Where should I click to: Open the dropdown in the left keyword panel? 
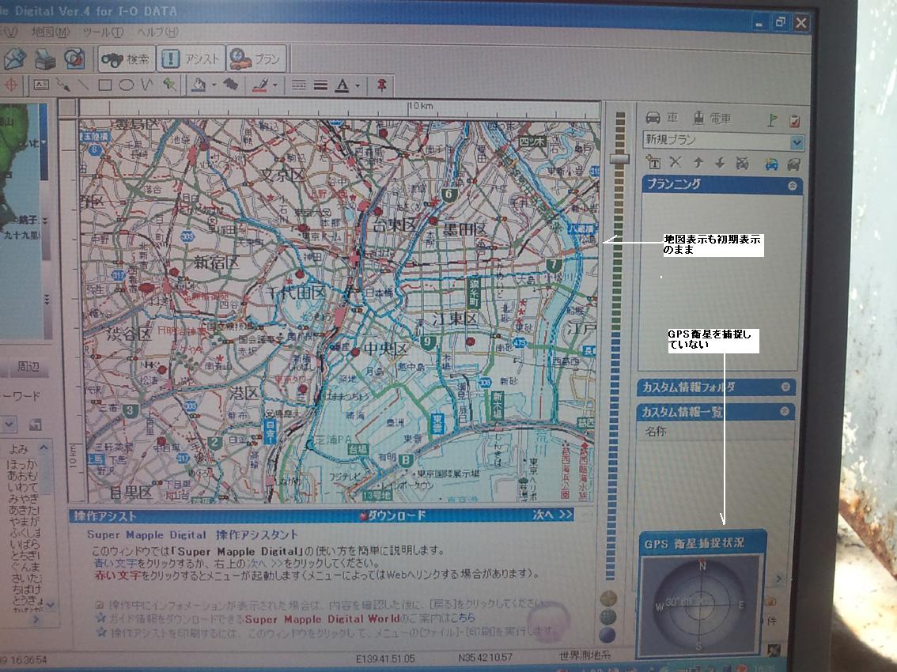pyautogui.click(x=9, y=425)
